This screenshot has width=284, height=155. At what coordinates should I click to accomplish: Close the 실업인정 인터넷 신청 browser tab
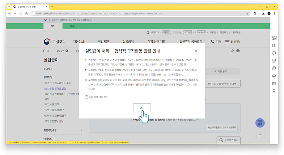point(46,7)
